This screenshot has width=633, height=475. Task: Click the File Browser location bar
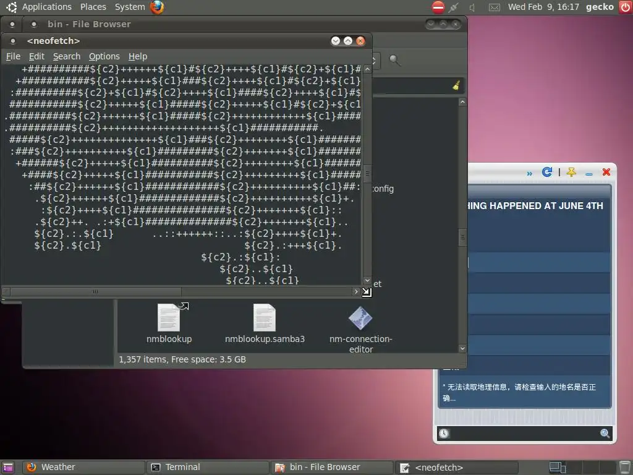[417, 85]
